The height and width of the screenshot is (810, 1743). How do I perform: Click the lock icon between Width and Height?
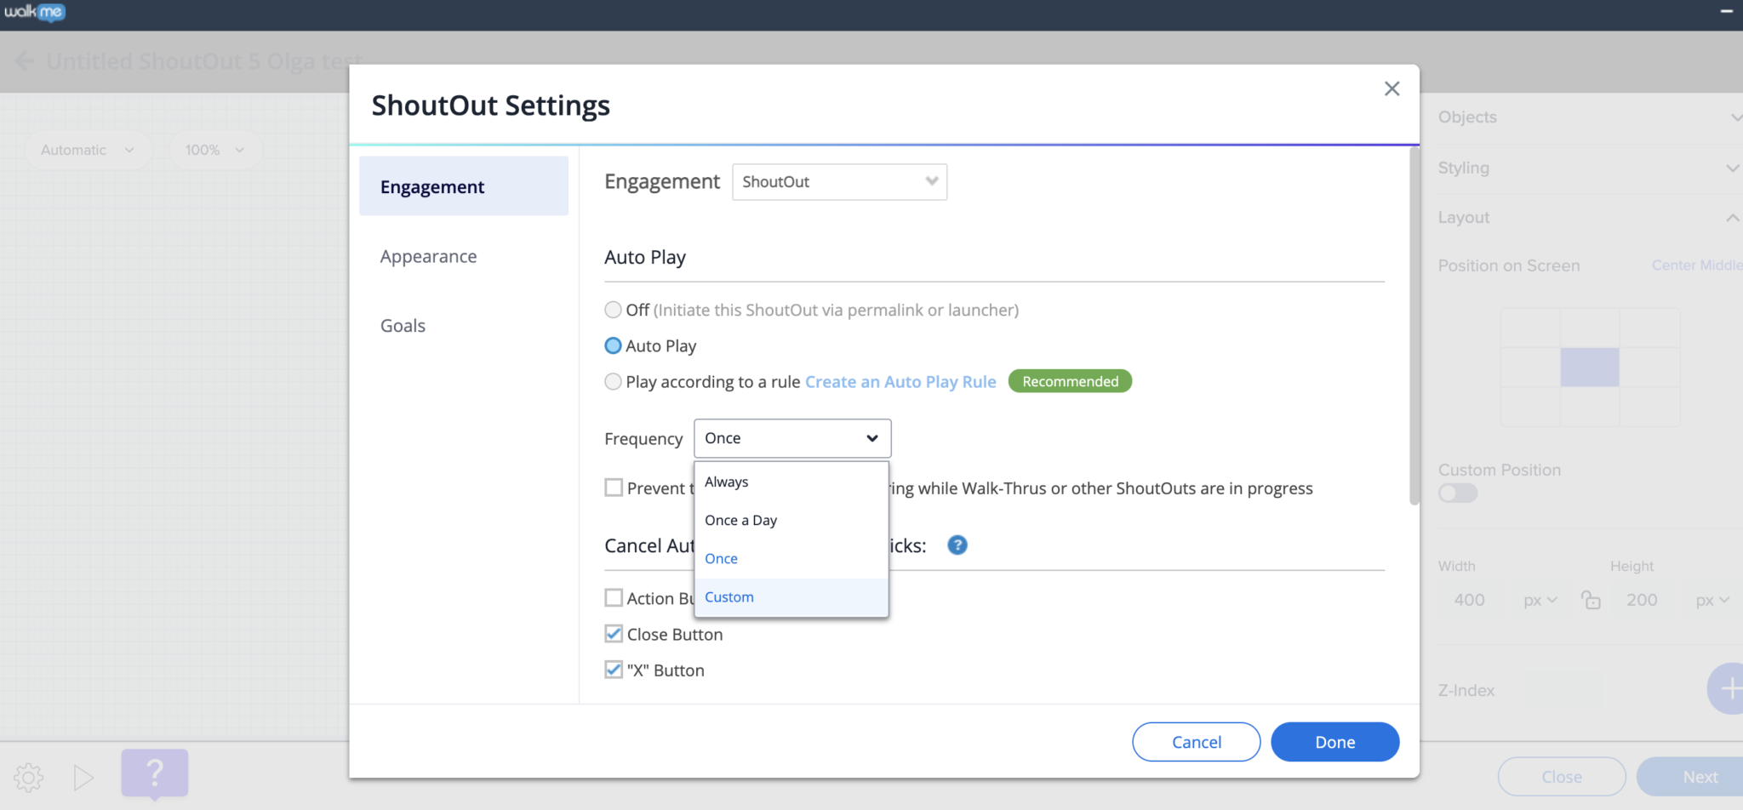point(1592,600)
